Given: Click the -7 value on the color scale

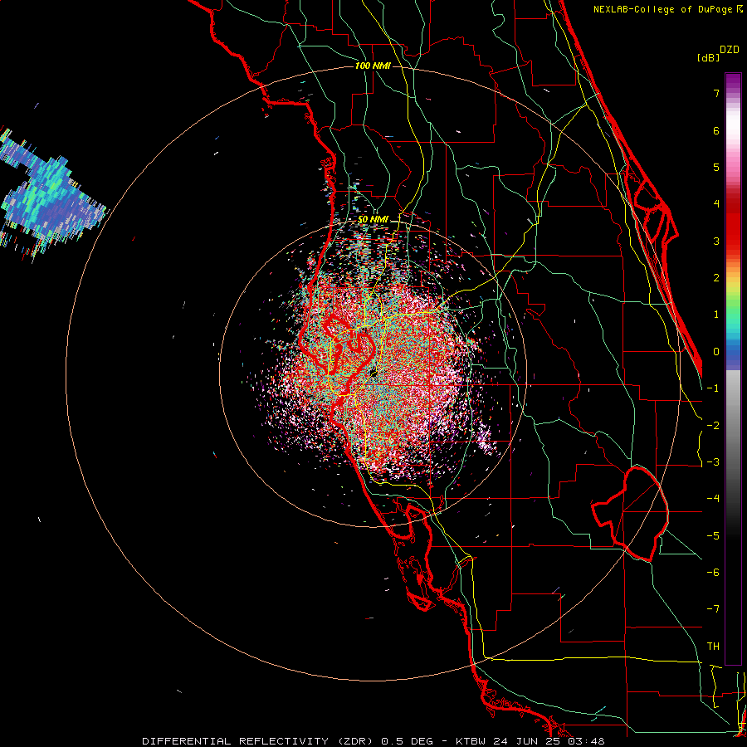Looking at the screenshot, I should point(713,609).
